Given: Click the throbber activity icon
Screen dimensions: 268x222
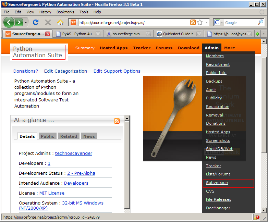Looking at the screenshot, I should coord(262,12).
